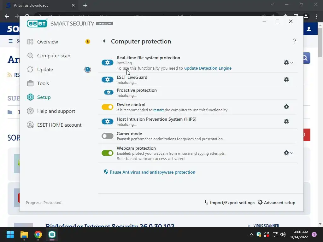
Task: Toggle Real-time file system protection switch
Action: tap(107, 63)
